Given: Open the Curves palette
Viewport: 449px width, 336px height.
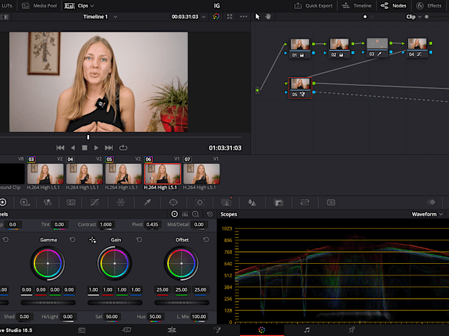Looking at the screenshot, I should (95, 203).
